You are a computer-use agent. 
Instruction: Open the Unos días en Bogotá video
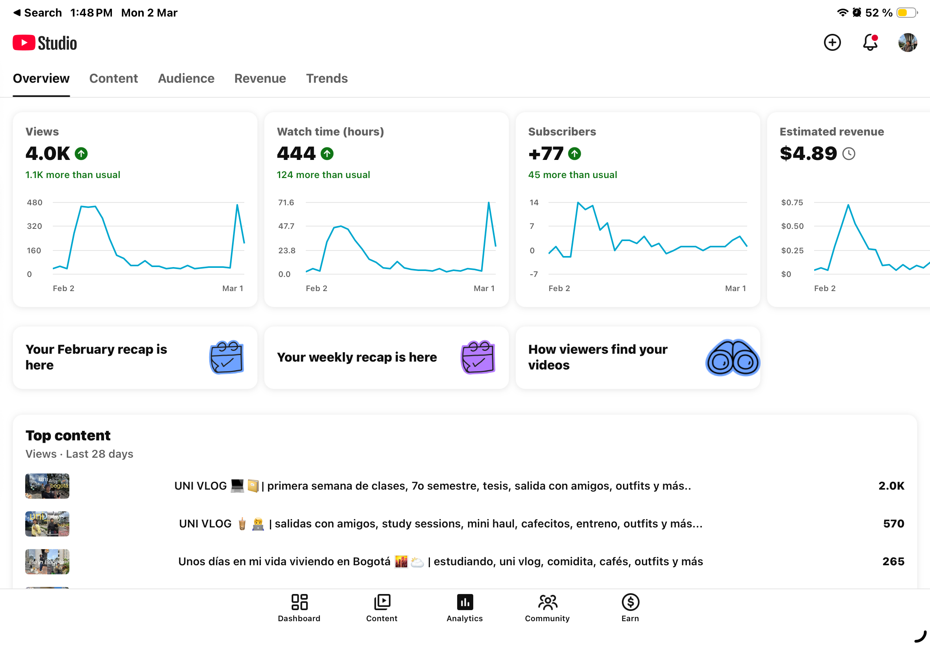point(440,561)
